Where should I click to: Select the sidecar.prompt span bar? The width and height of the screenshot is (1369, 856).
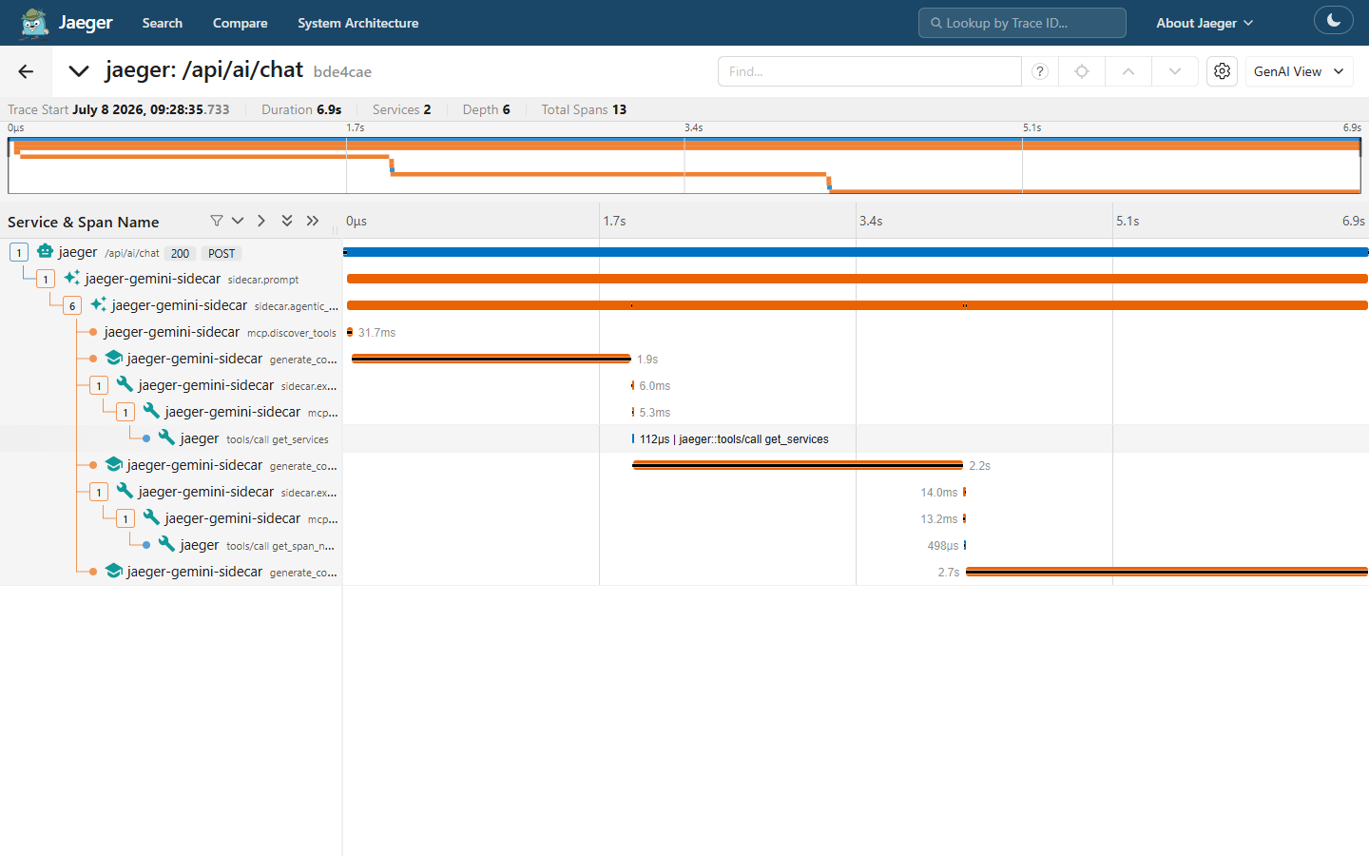(858, 279)
